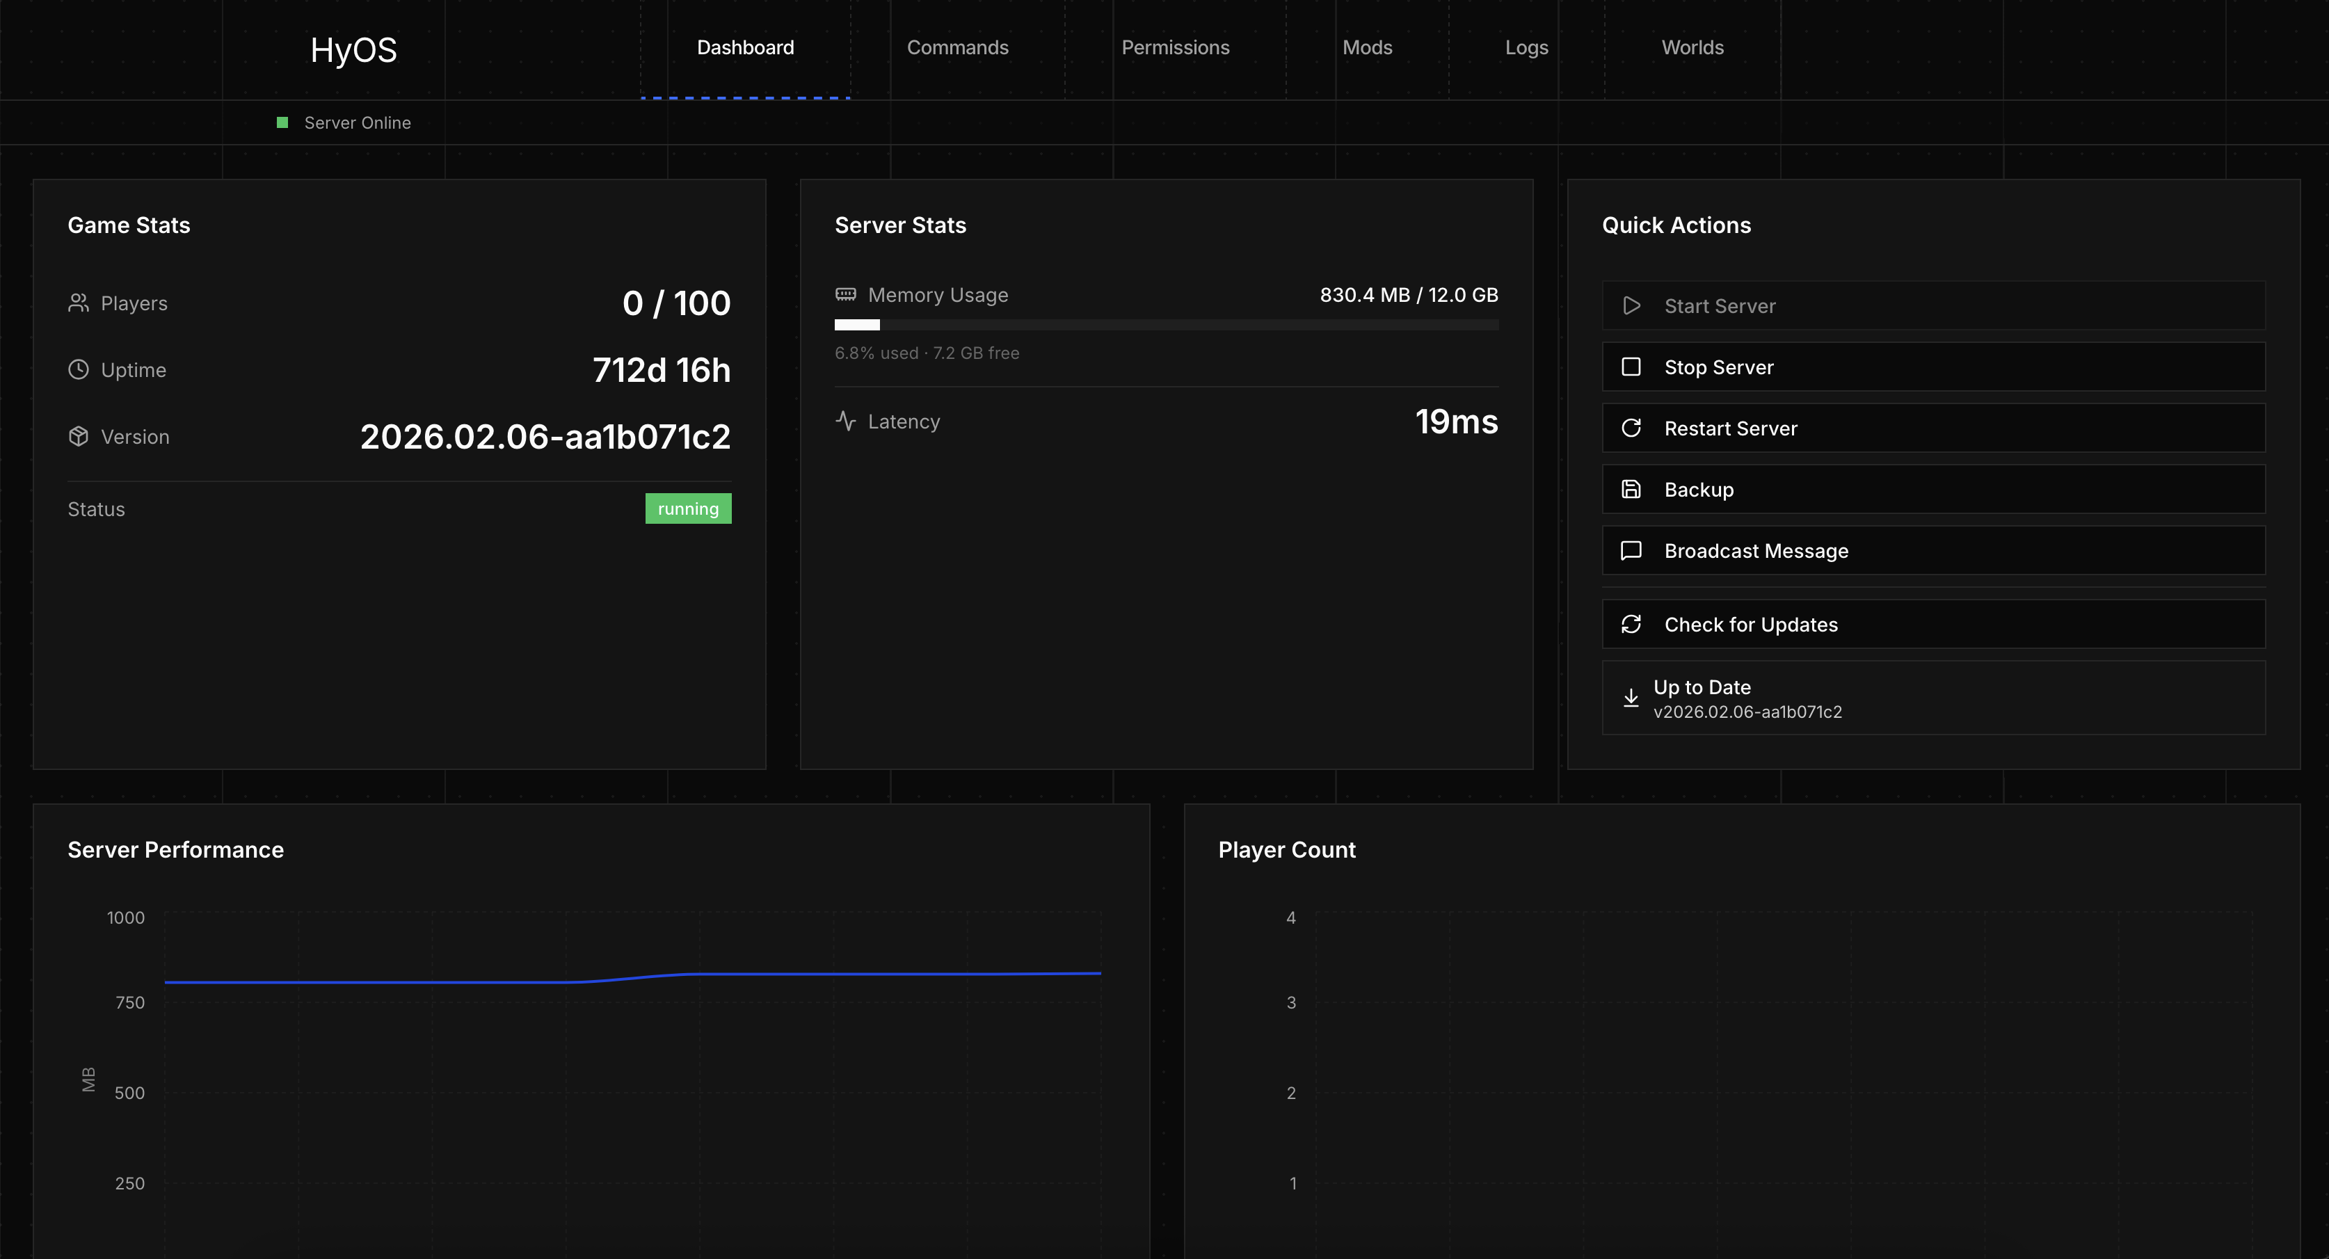Switch to the Commands tab
Viewport: 2329px width, 1259px height.
click(x=957, y=47)
